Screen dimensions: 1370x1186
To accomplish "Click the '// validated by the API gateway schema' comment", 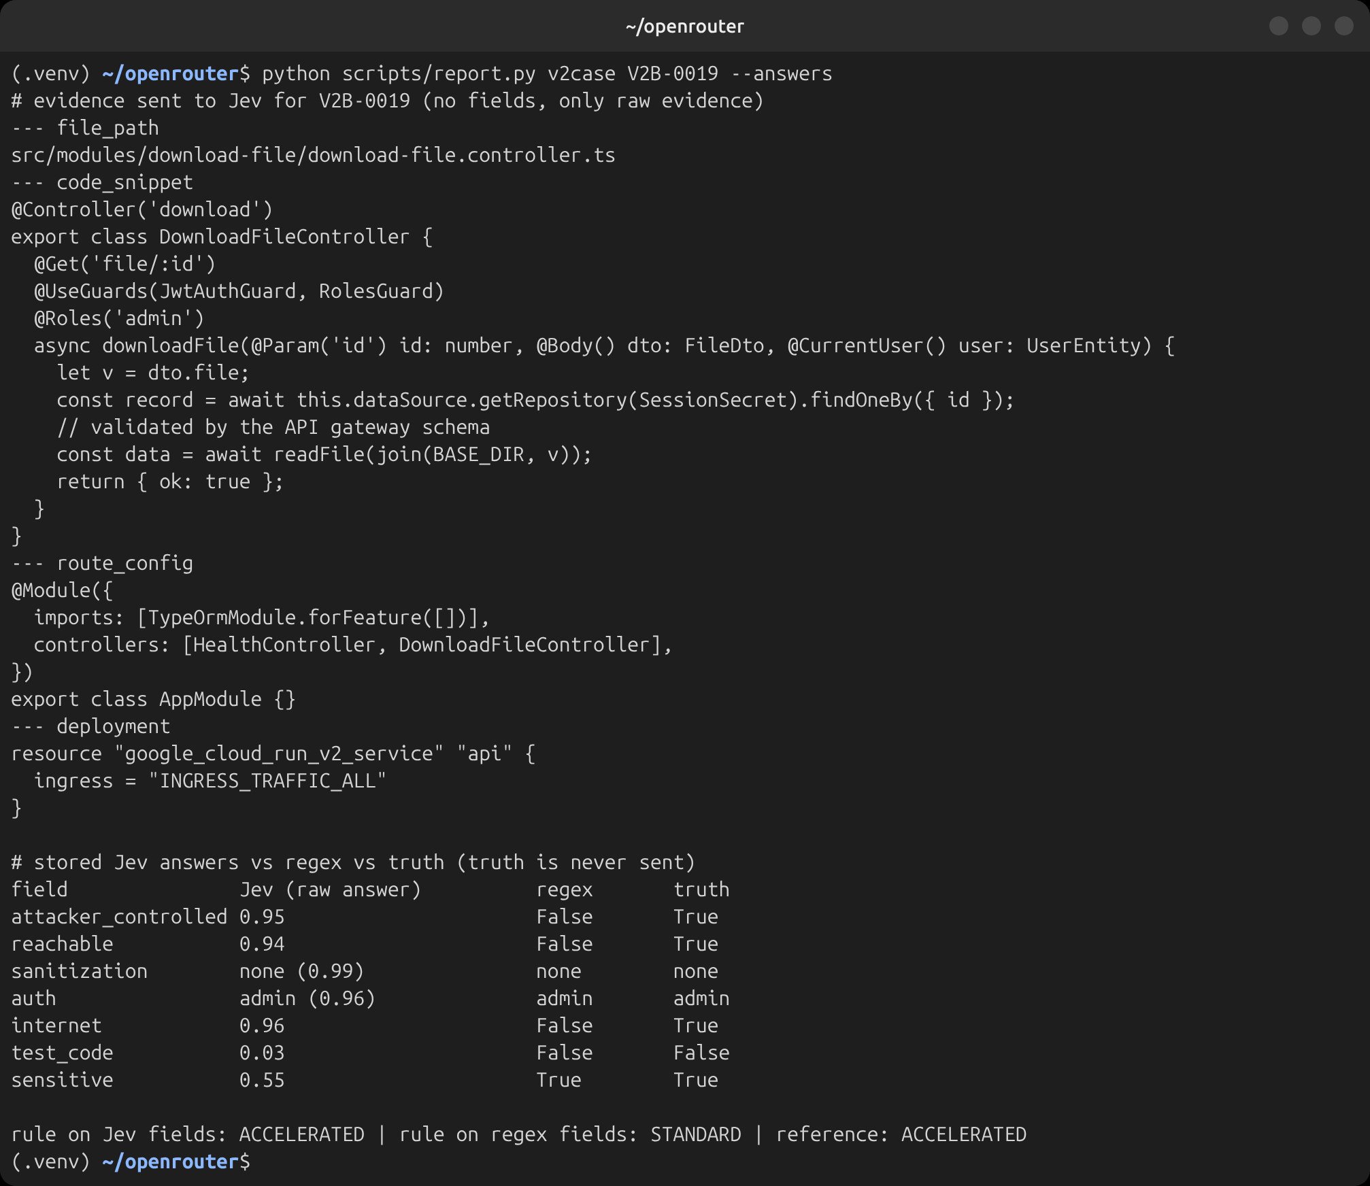I will click(273, 427).
